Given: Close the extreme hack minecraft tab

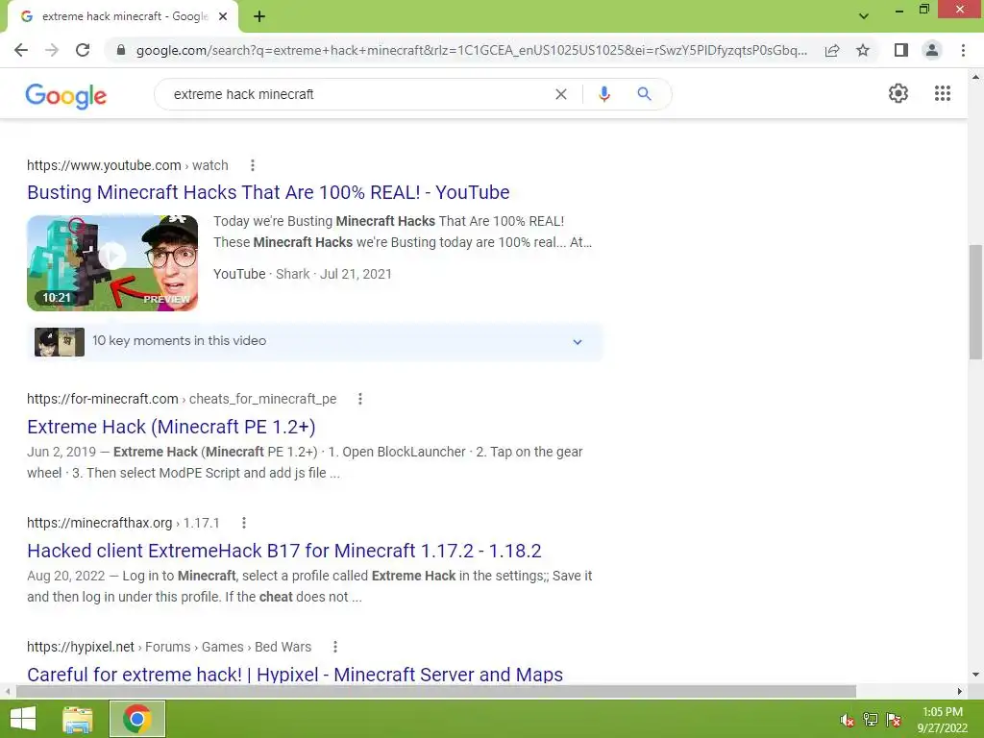Looking at the screenshot, I should [x=223, y=16].
